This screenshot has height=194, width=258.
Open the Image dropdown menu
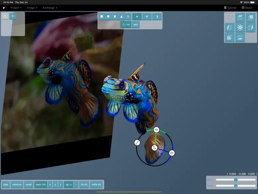click(32, 8)
